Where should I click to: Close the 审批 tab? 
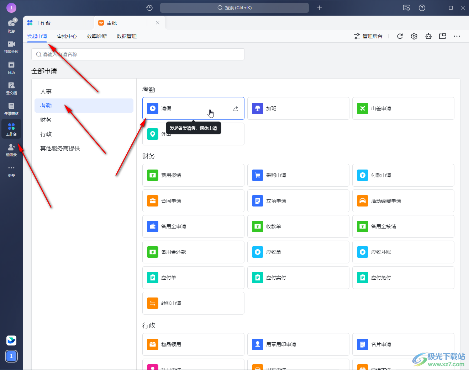coord(158,23)
